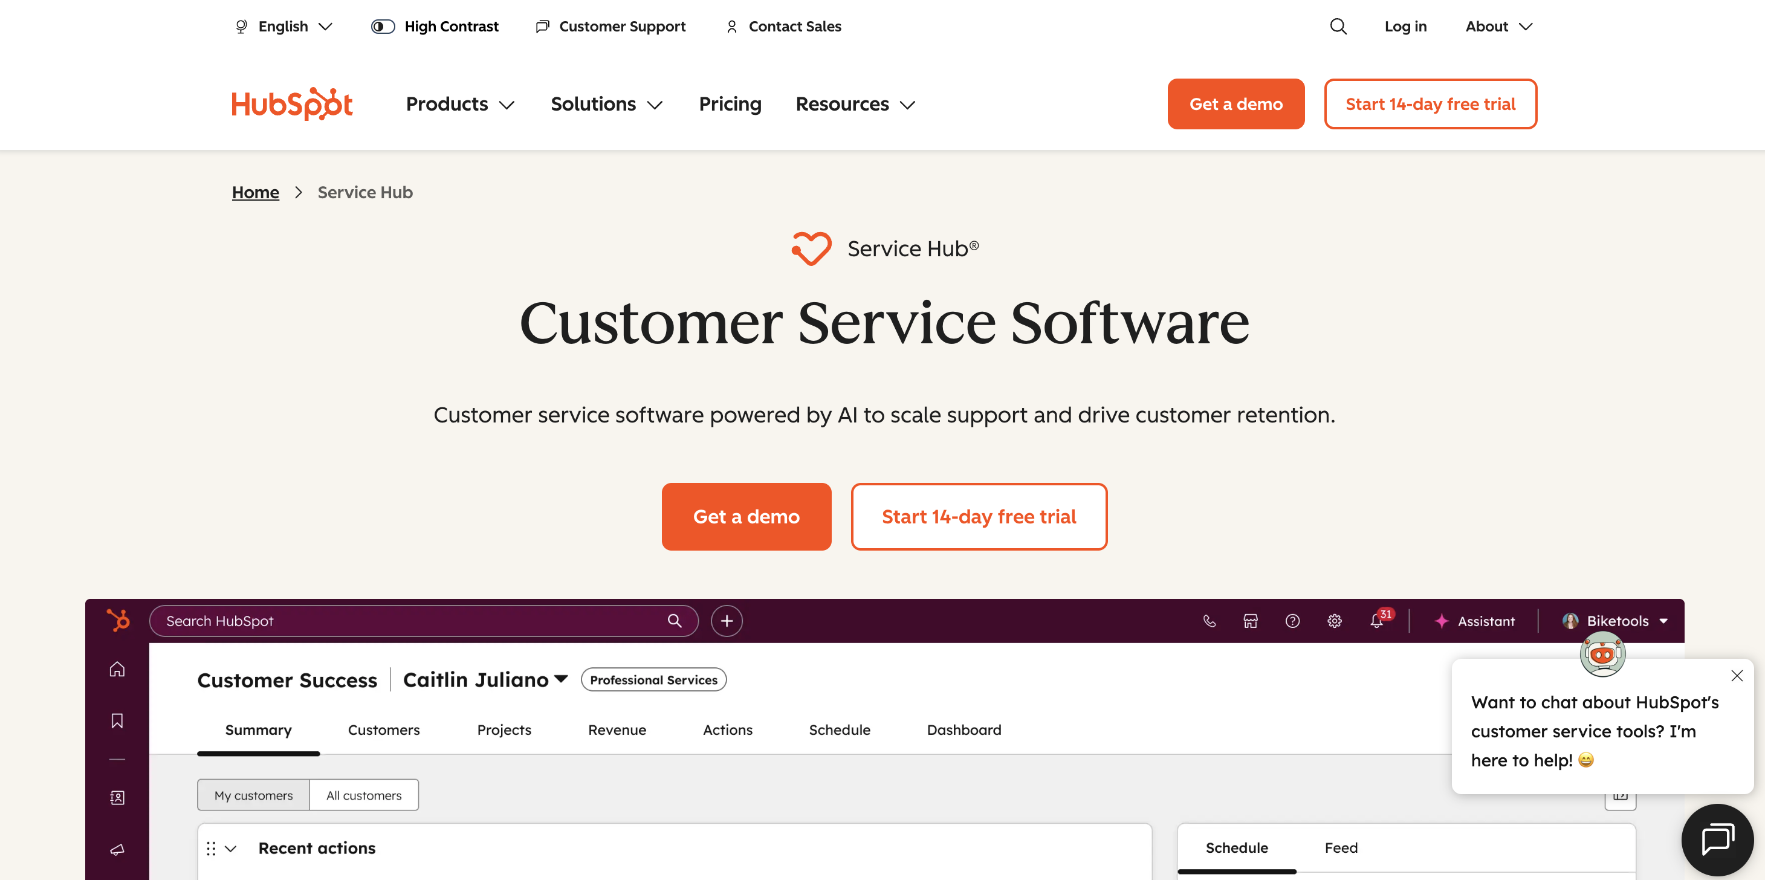The height and width of the screenshot is (880, 1765).
Task: Switch to the Customers tab
Action: (384, 730)
